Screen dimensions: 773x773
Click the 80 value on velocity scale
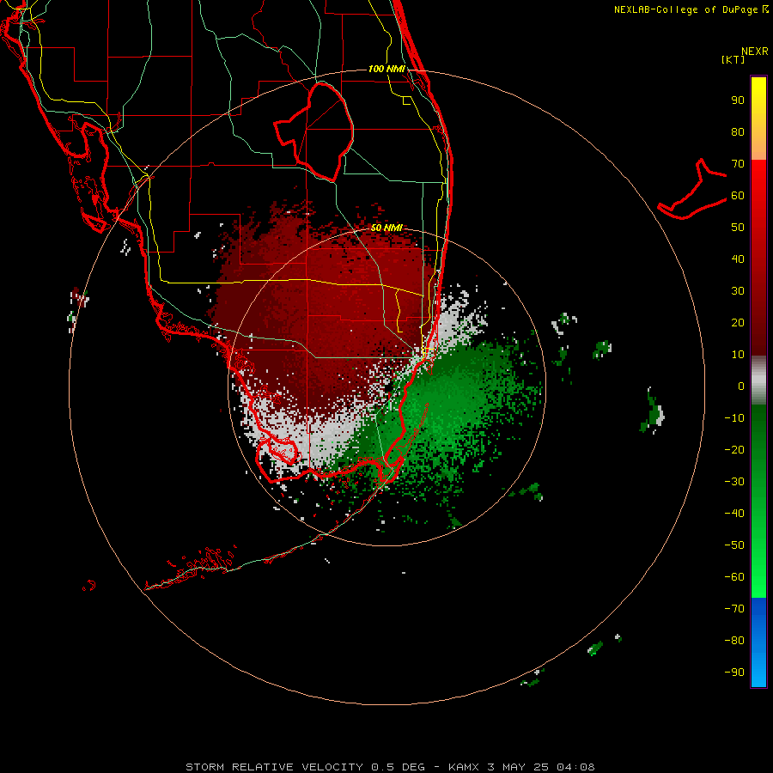(x=738, y=132)
